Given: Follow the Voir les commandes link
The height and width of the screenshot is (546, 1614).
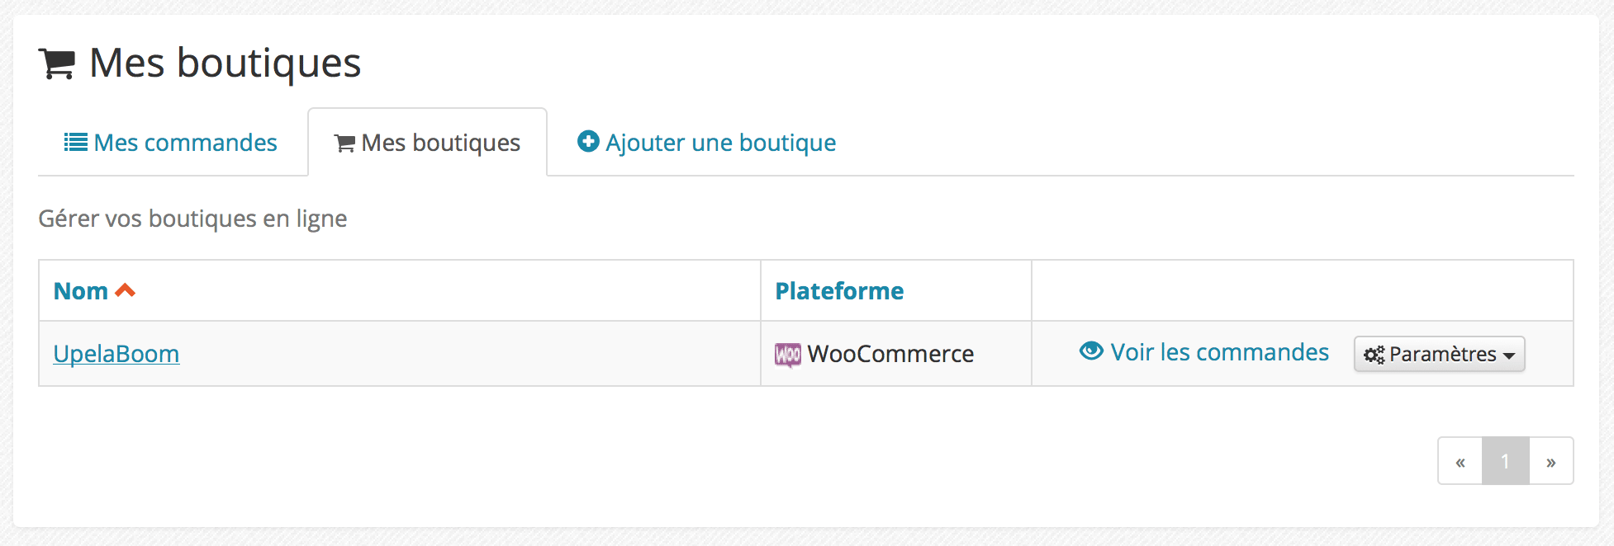Looking at the screenshot, I should click(1204, 352).
